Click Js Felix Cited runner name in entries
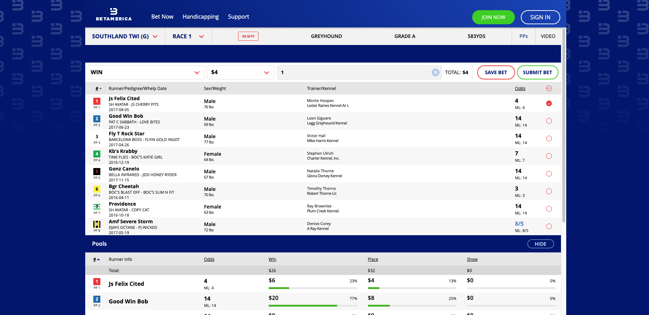649x315 pixels. tap(124, 98)
